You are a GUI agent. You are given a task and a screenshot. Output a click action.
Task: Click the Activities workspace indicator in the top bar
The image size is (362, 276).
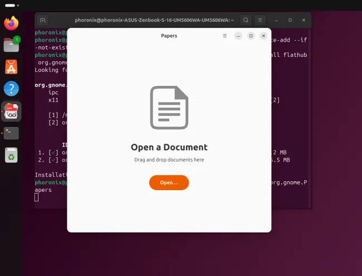tap(11, 4)
